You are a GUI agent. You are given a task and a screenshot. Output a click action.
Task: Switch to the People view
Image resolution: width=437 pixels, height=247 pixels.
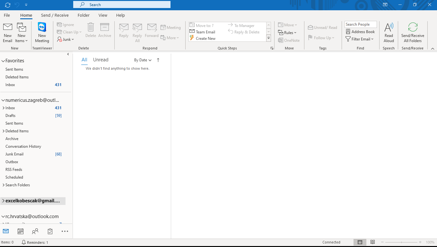(35, 231)
